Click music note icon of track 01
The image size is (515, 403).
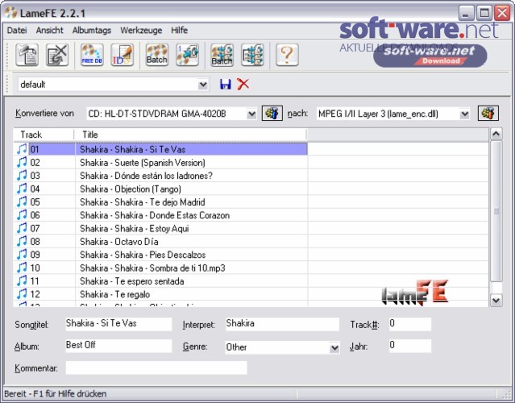point(22,149)
